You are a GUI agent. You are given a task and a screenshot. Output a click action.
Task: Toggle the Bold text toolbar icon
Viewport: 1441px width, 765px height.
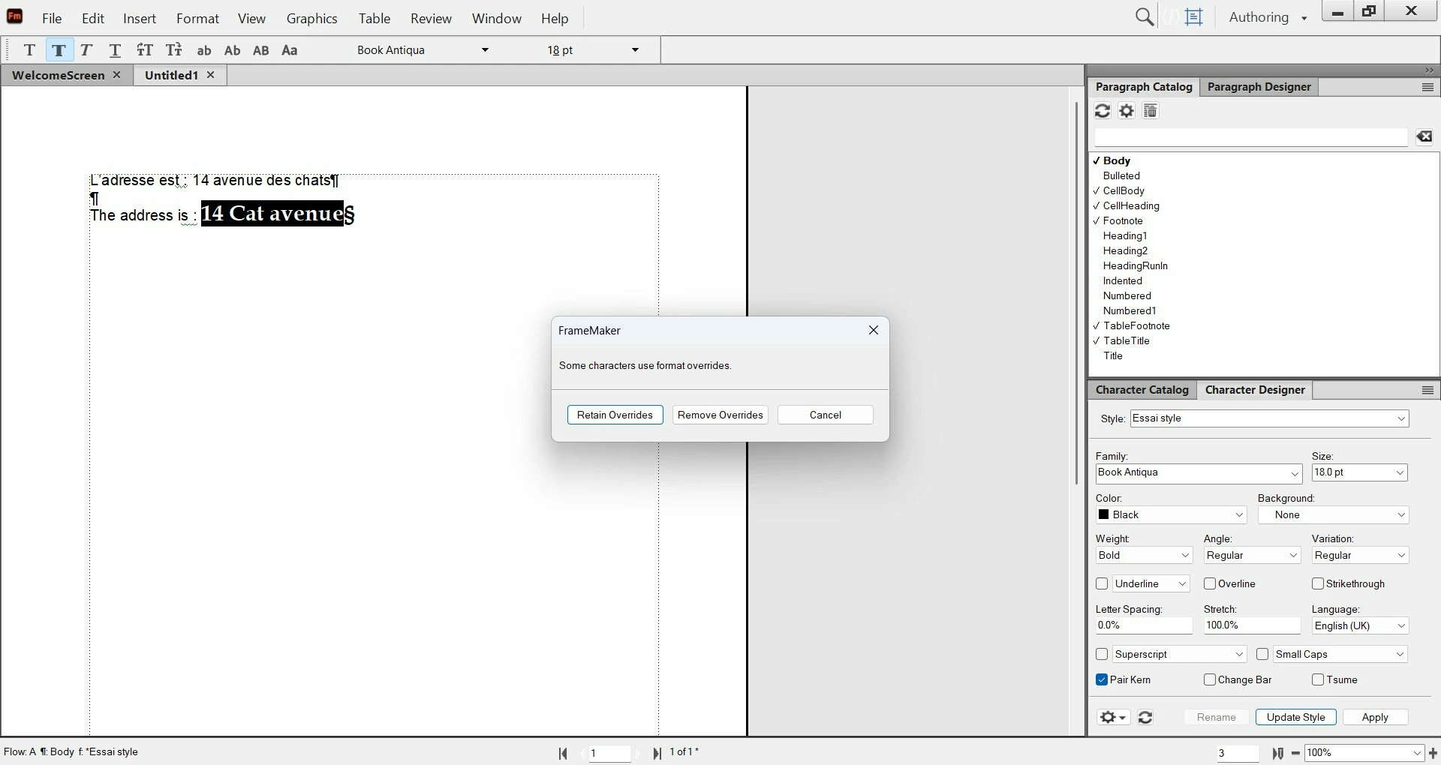click(x=59, y=50)
